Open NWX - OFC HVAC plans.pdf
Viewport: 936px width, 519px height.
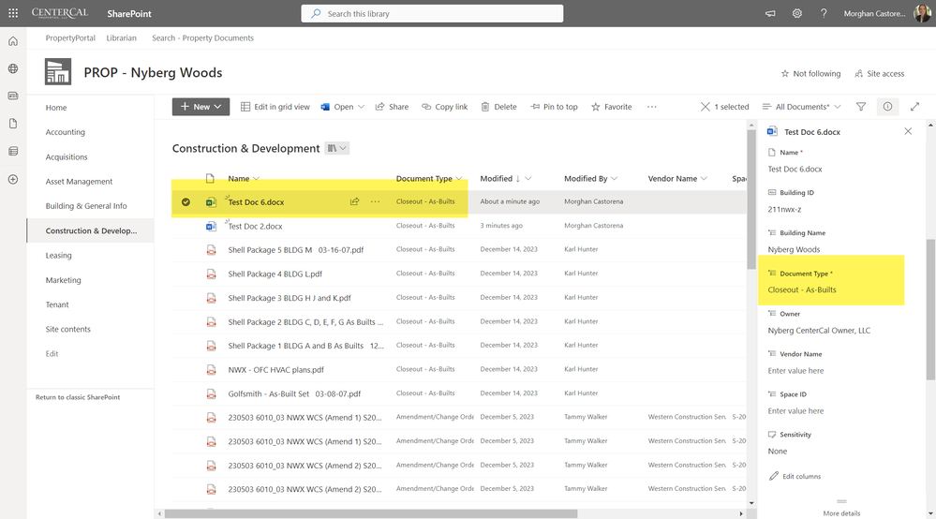pos(275,370)
